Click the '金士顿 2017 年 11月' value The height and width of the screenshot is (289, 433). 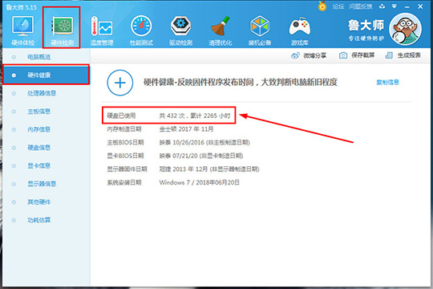point(186,129)
